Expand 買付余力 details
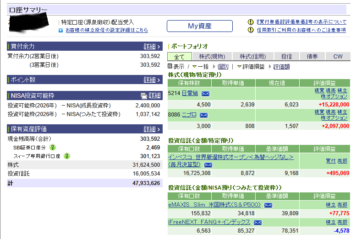 point(152,47)
